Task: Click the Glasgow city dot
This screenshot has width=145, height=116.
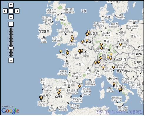Action: click(x=58, y=15)
